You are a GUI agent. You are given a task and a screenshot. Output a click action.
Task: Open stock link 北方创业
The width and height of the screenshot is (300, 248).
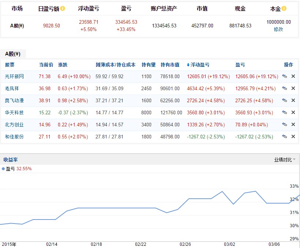click(x=14, y=125)
